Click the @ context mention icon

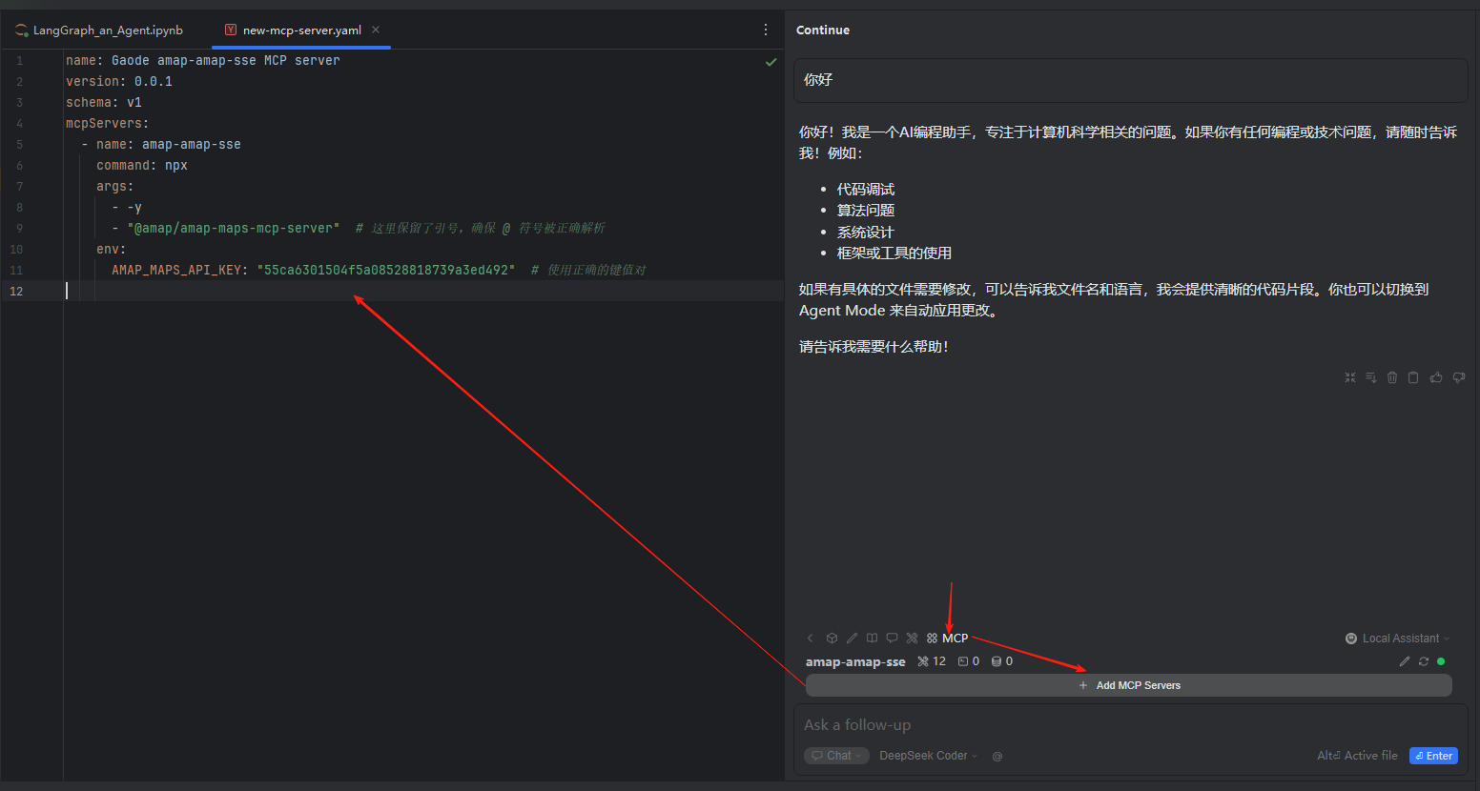(x=997, y=756)
